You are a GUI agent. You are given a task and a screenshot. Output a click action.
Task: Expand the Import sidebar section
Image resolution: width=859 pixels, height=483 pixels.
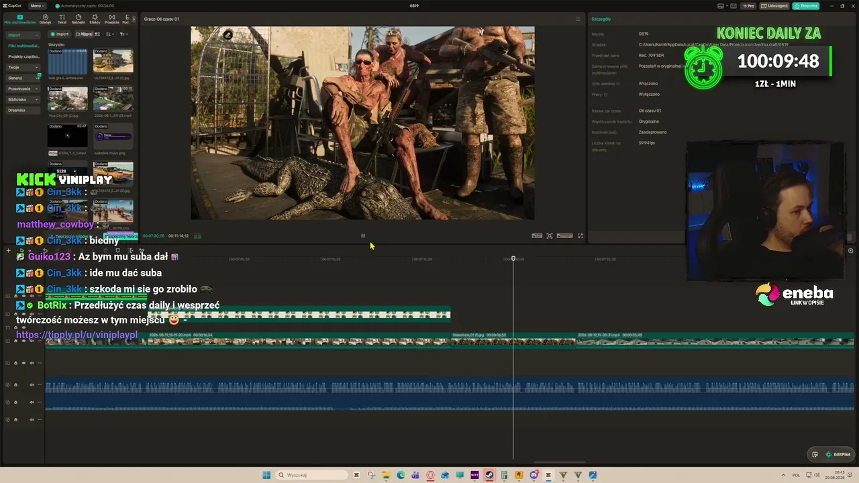[x=22, y=35]
